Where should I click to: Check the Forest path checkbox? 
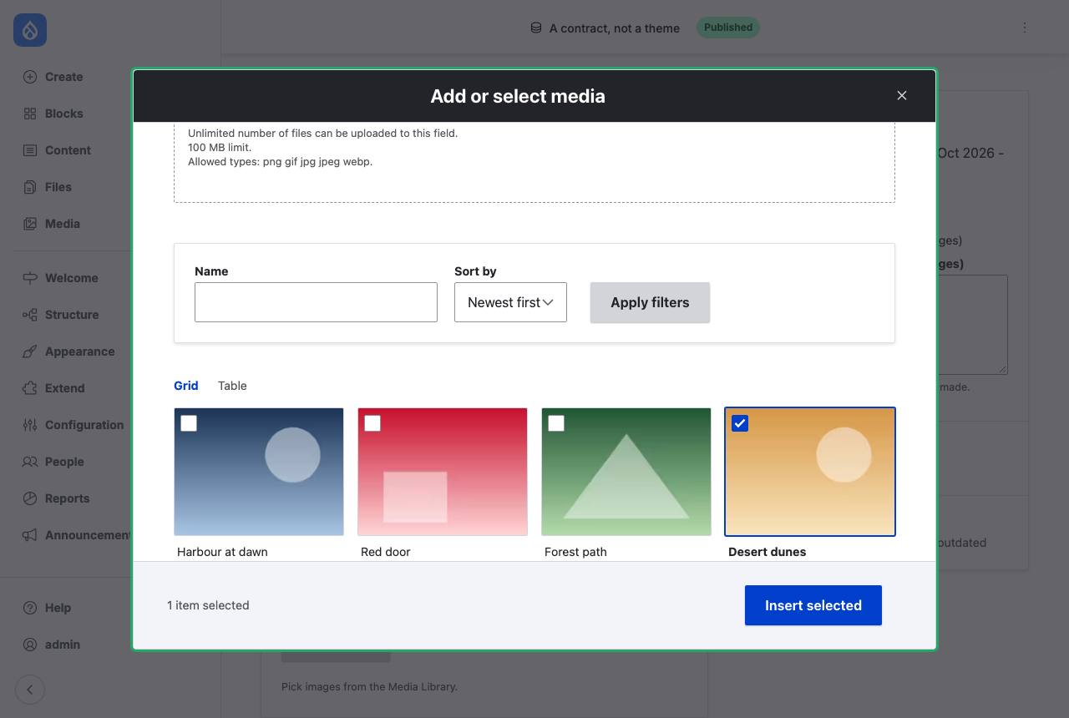[x=556, y=423]
